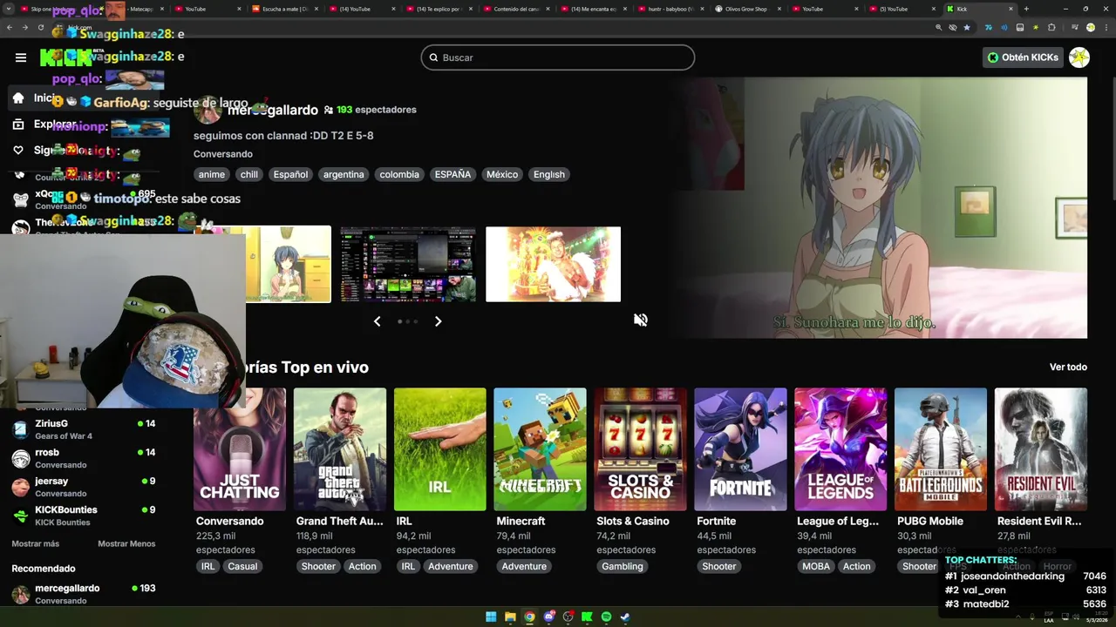The image size is (1116, 627).
Task: Select the English tag
Action: coord(549,174)
